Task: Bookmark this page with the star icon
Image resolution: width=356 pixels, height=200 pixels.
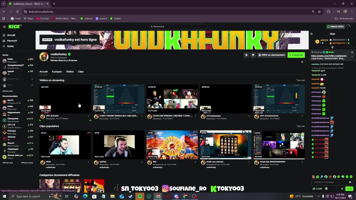Action: [x=319, y=12]
